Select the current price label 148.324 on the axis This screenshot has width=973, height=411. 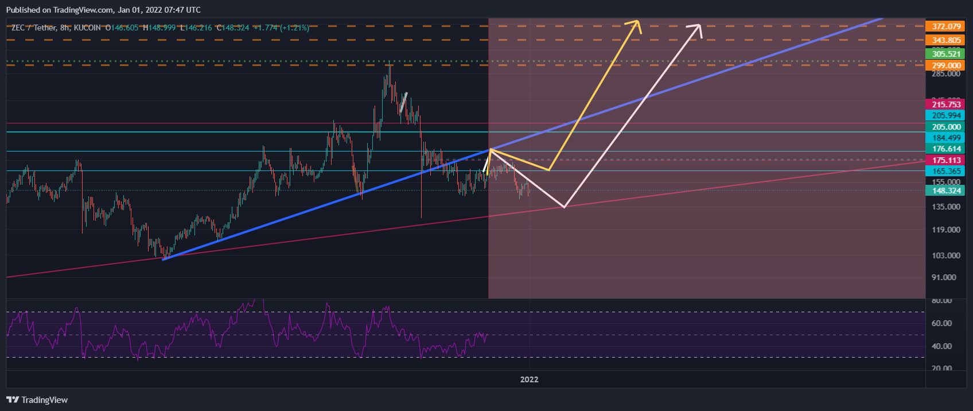945,191
